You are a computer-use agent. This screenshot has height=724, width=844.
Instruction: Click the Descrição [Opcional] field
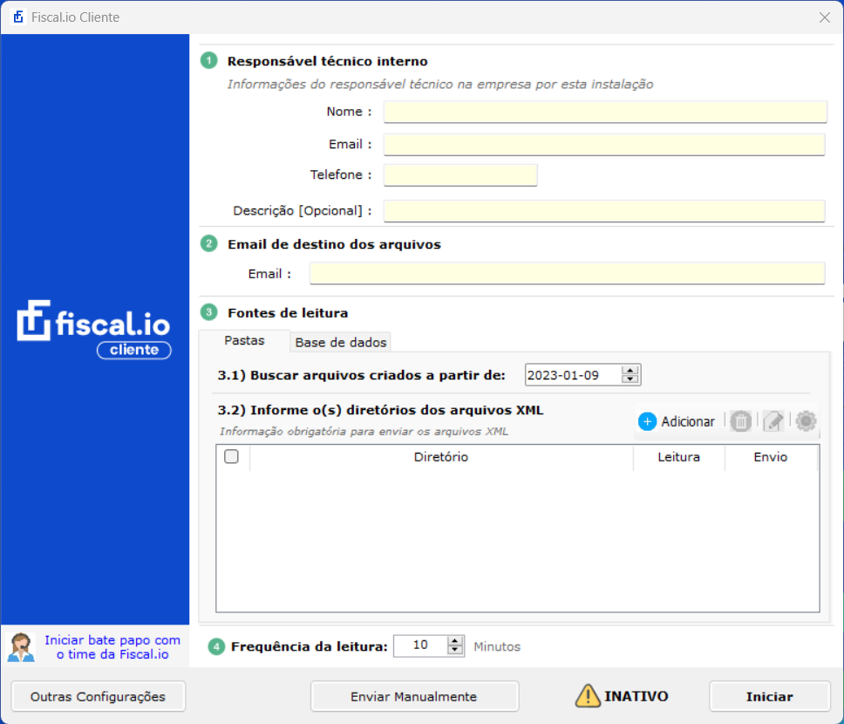tap(604, 210)
